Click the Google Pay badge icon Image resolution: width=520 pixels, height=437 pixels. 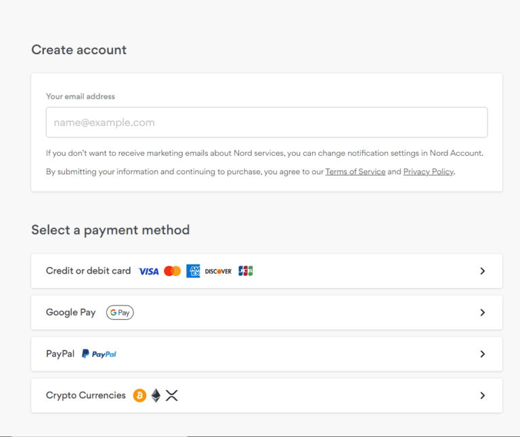point(120,312)
